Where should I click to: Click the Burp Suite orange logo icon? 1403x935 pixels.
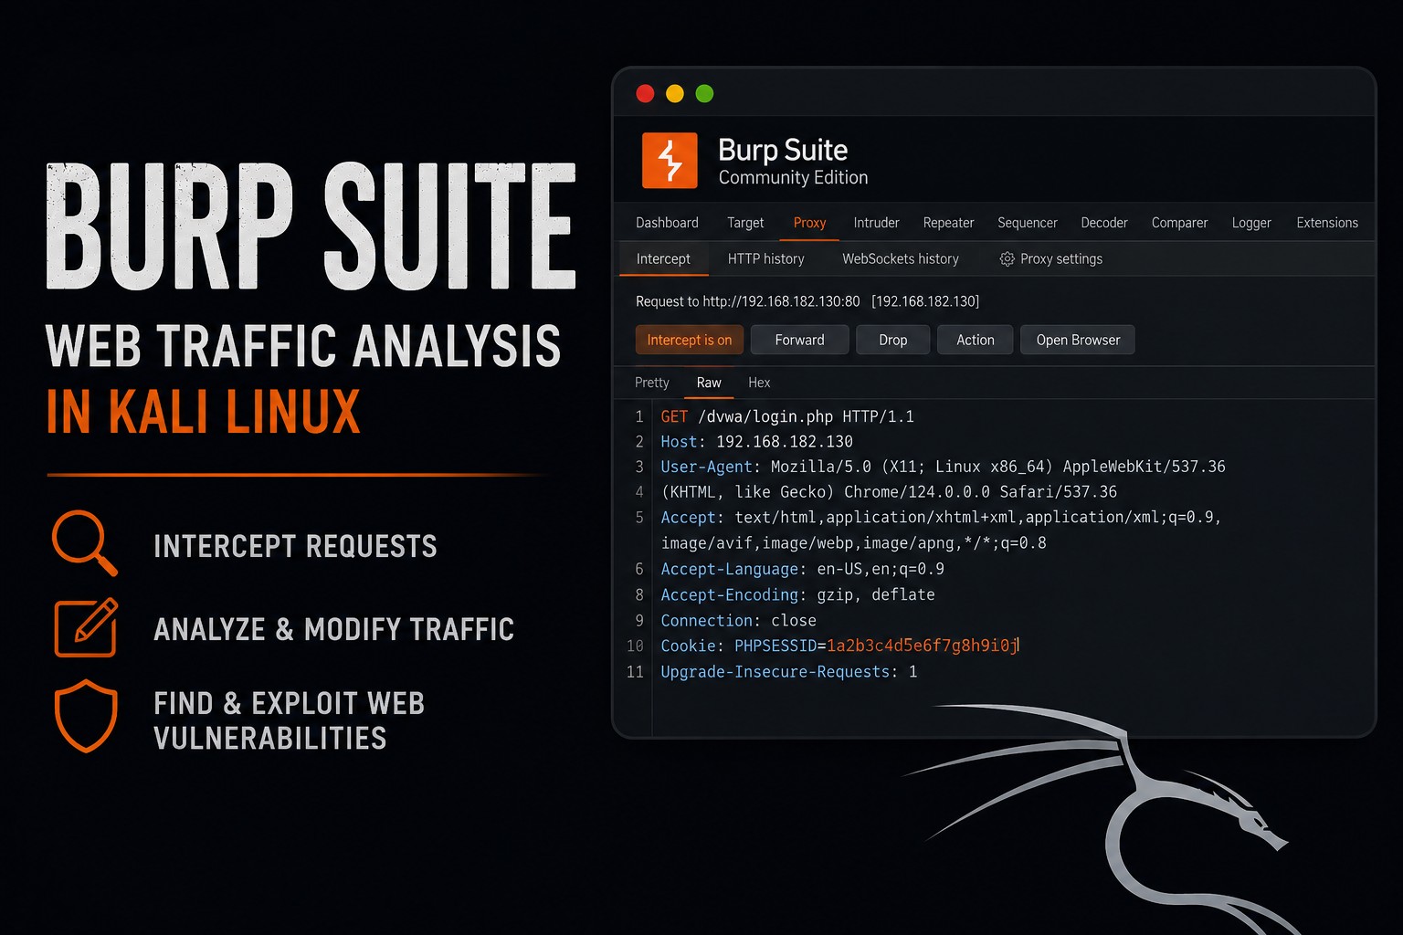[x=670, y=161]
